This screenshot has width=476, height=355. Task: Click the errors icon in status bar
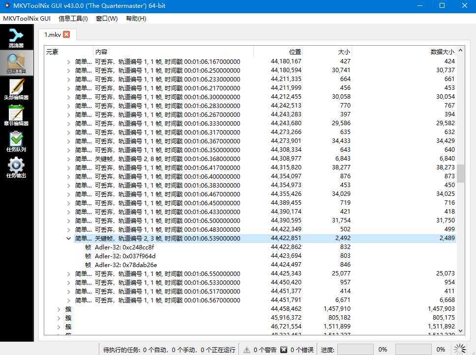284,350
